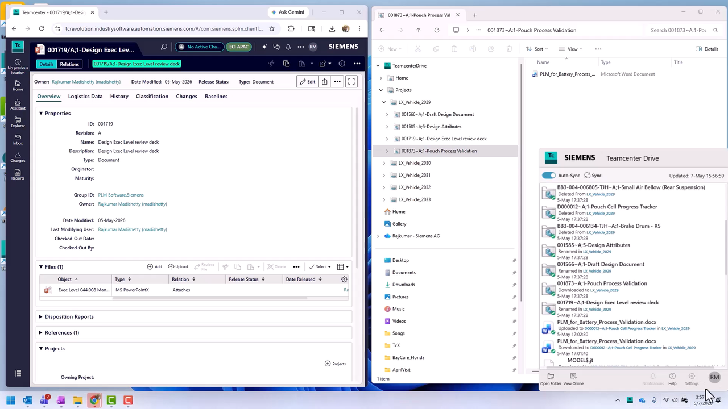Open Explorer in the Teamcenter sidebar
The width and height of the screenshot is (728, 409).
[x=18, y=122]
